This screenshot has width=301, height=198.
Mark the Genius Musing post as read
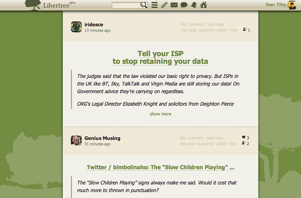(214, 138)
